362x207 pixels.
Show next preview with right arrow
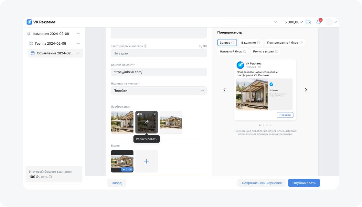[306, 90]
